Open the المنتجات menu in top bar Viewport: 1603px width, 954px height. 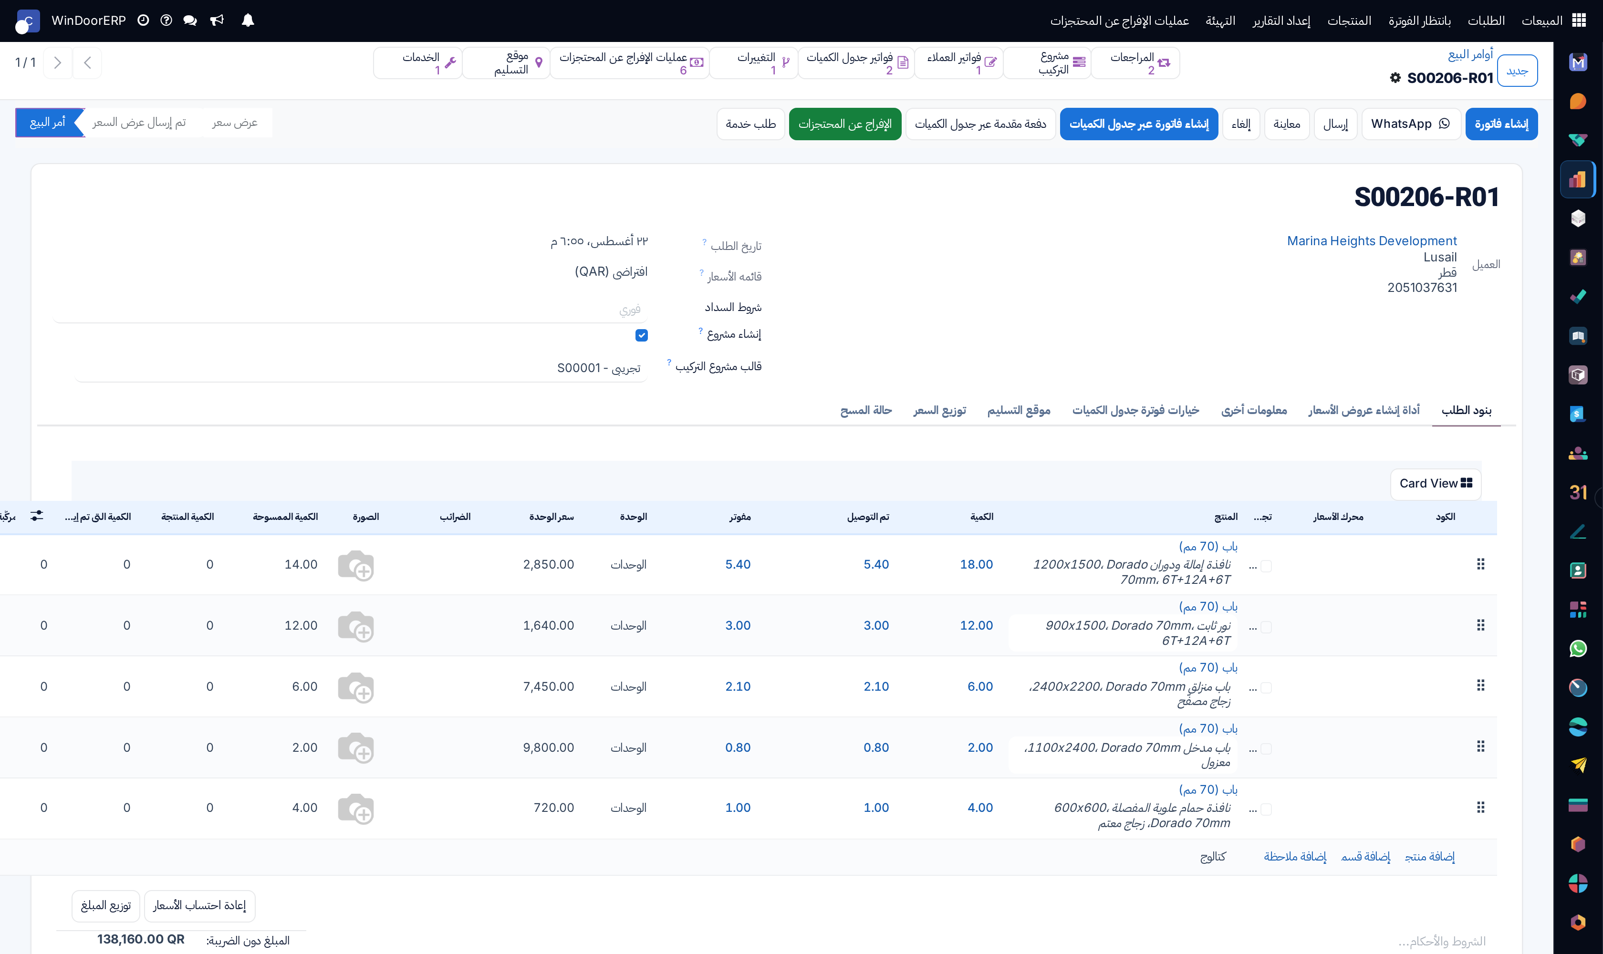coord(1349,21)
